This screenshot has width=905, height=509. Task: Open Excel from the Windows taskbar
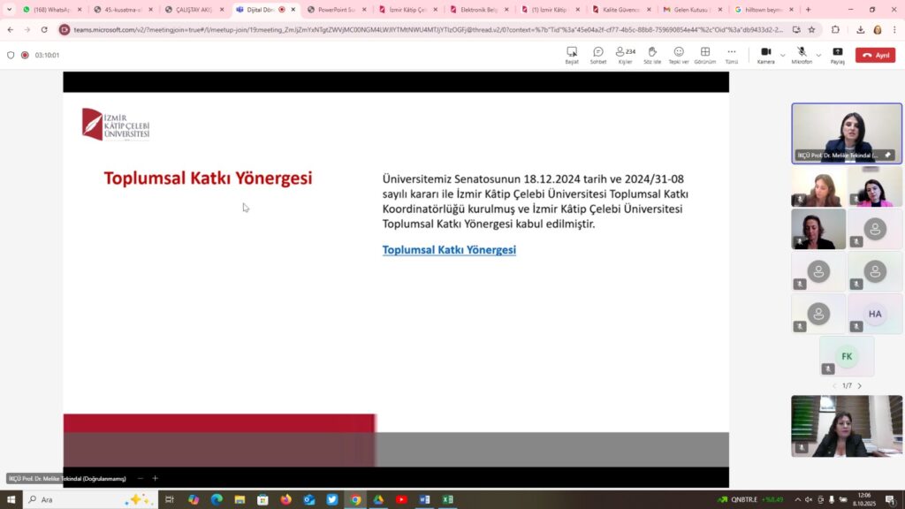(x=447, y=499)
